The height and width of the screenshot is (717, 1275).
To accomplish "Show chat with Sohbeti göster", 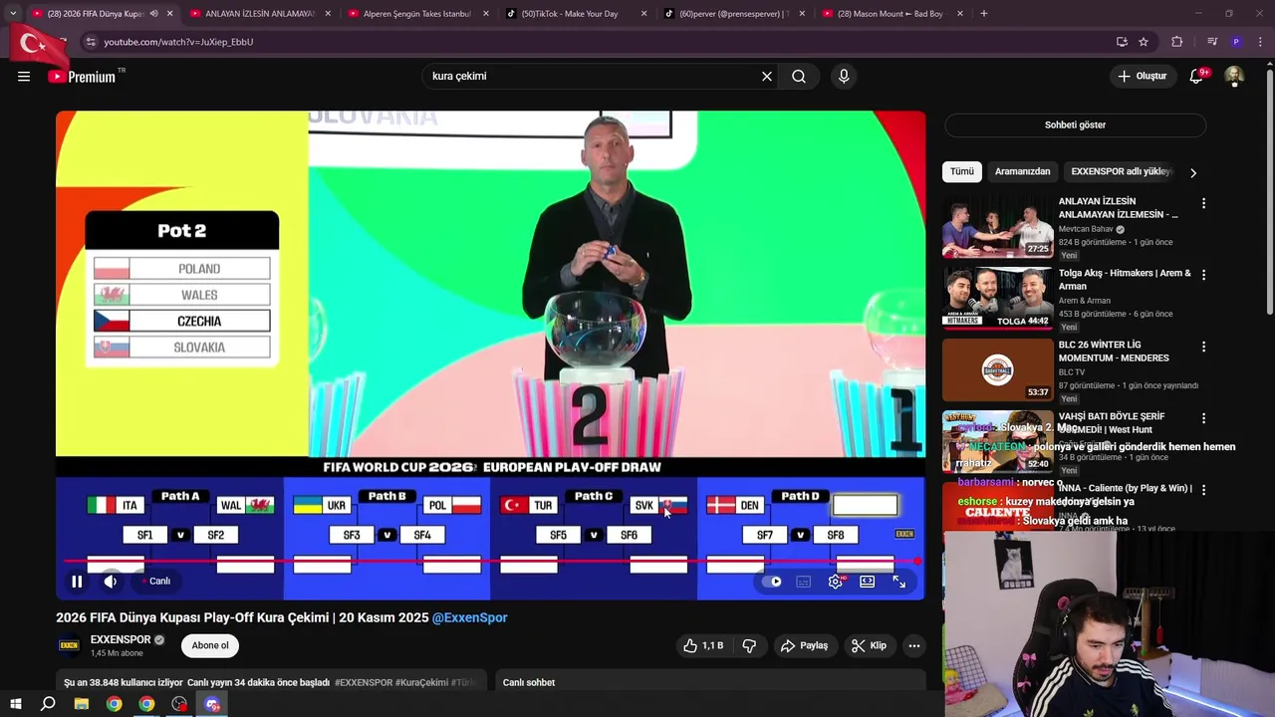I will 1075,124.
